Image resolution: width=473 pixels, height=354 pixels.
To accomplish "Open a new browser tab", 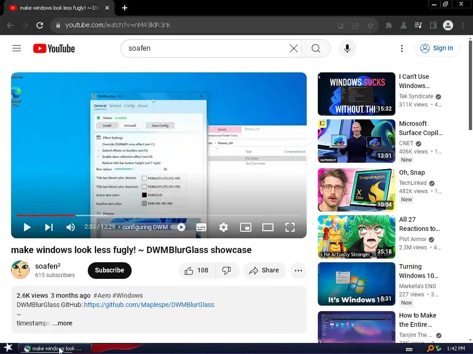I will (125, 8).
